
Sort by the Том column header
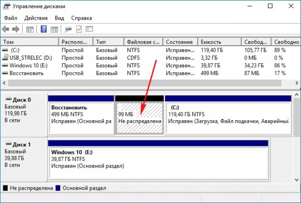(x=30, y=42)
